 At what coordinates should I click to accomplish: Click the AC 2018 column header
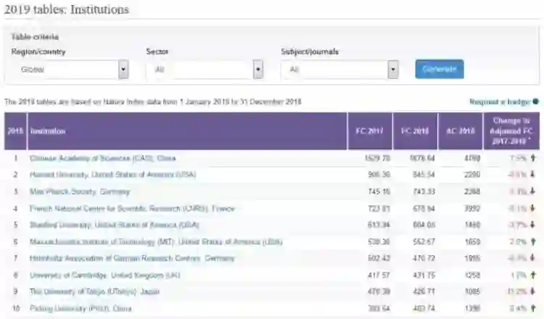(x=461, y=131)
